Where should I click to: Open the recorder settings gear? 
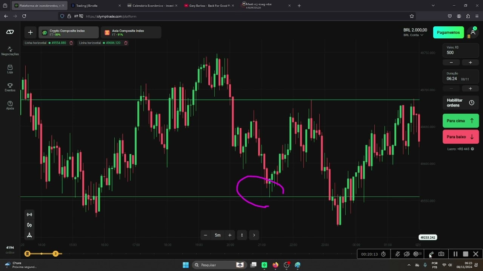point(416,254)
